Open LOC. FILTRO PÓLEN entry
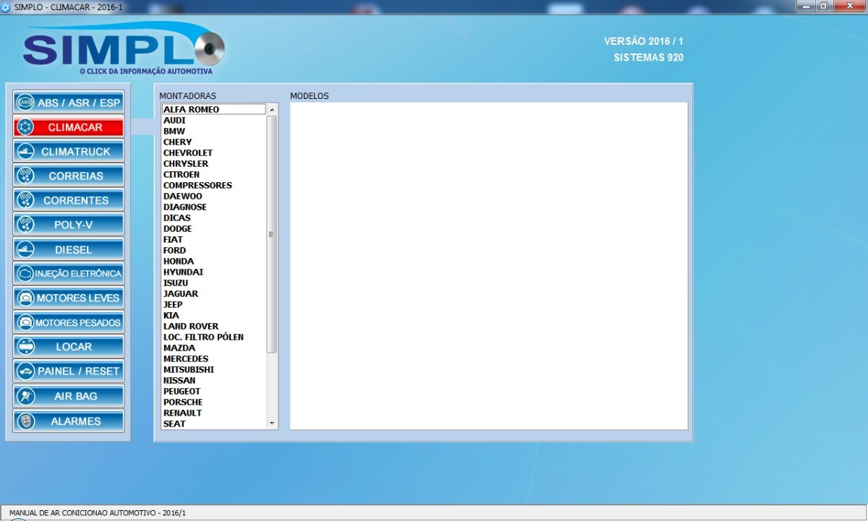This screenshot has height=521, width=868. pos(213,337)
